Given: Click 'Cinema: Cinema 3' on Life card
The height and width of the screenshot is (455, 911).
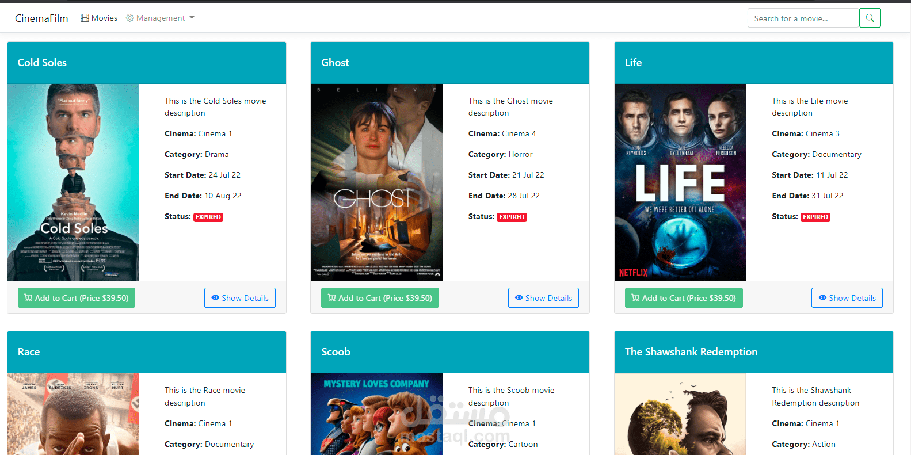Looking at the screenshot, I should click(806, 133).
